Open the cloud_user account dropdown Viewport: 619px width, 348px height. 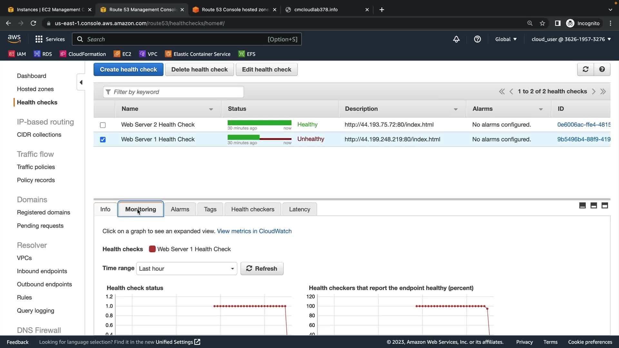click(571, 39)
